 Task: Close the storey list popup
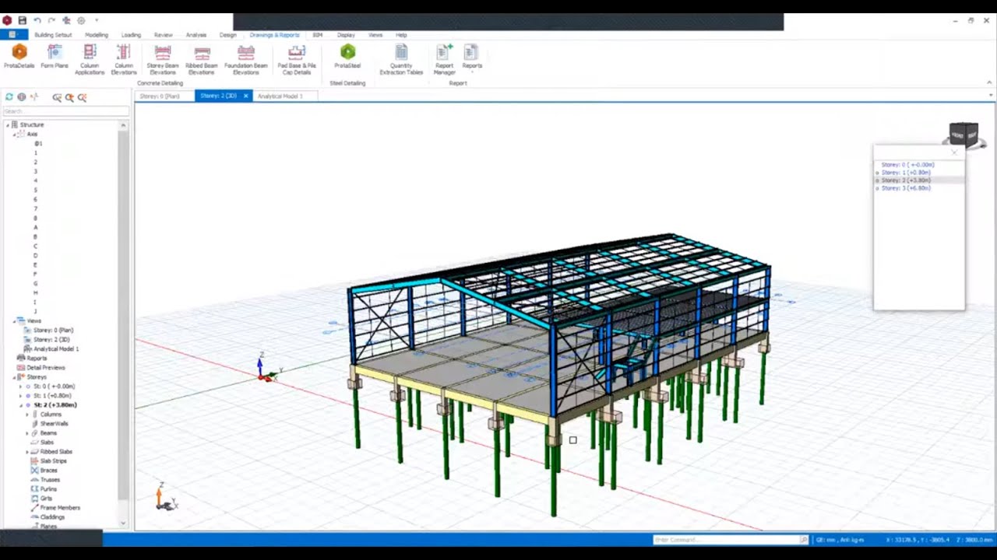954,152
